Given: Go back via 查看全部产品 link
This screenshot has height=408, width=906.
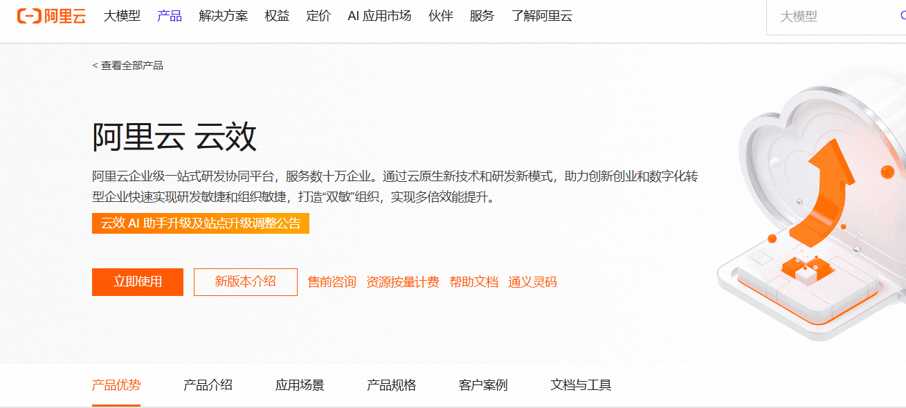Looking at the screenshot, I should [128, 66].
